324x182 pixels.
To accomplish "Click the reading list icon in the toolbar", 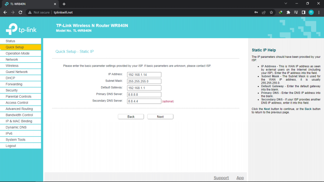I will pos(296,12).
